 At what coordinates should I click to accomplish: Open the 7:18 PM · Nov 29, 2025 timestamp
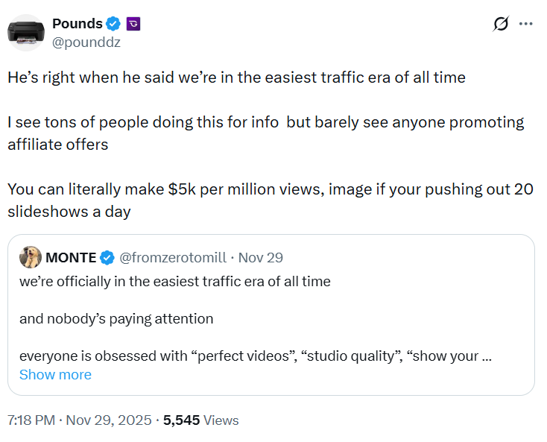pyautogui.click(x=80, y=420)
